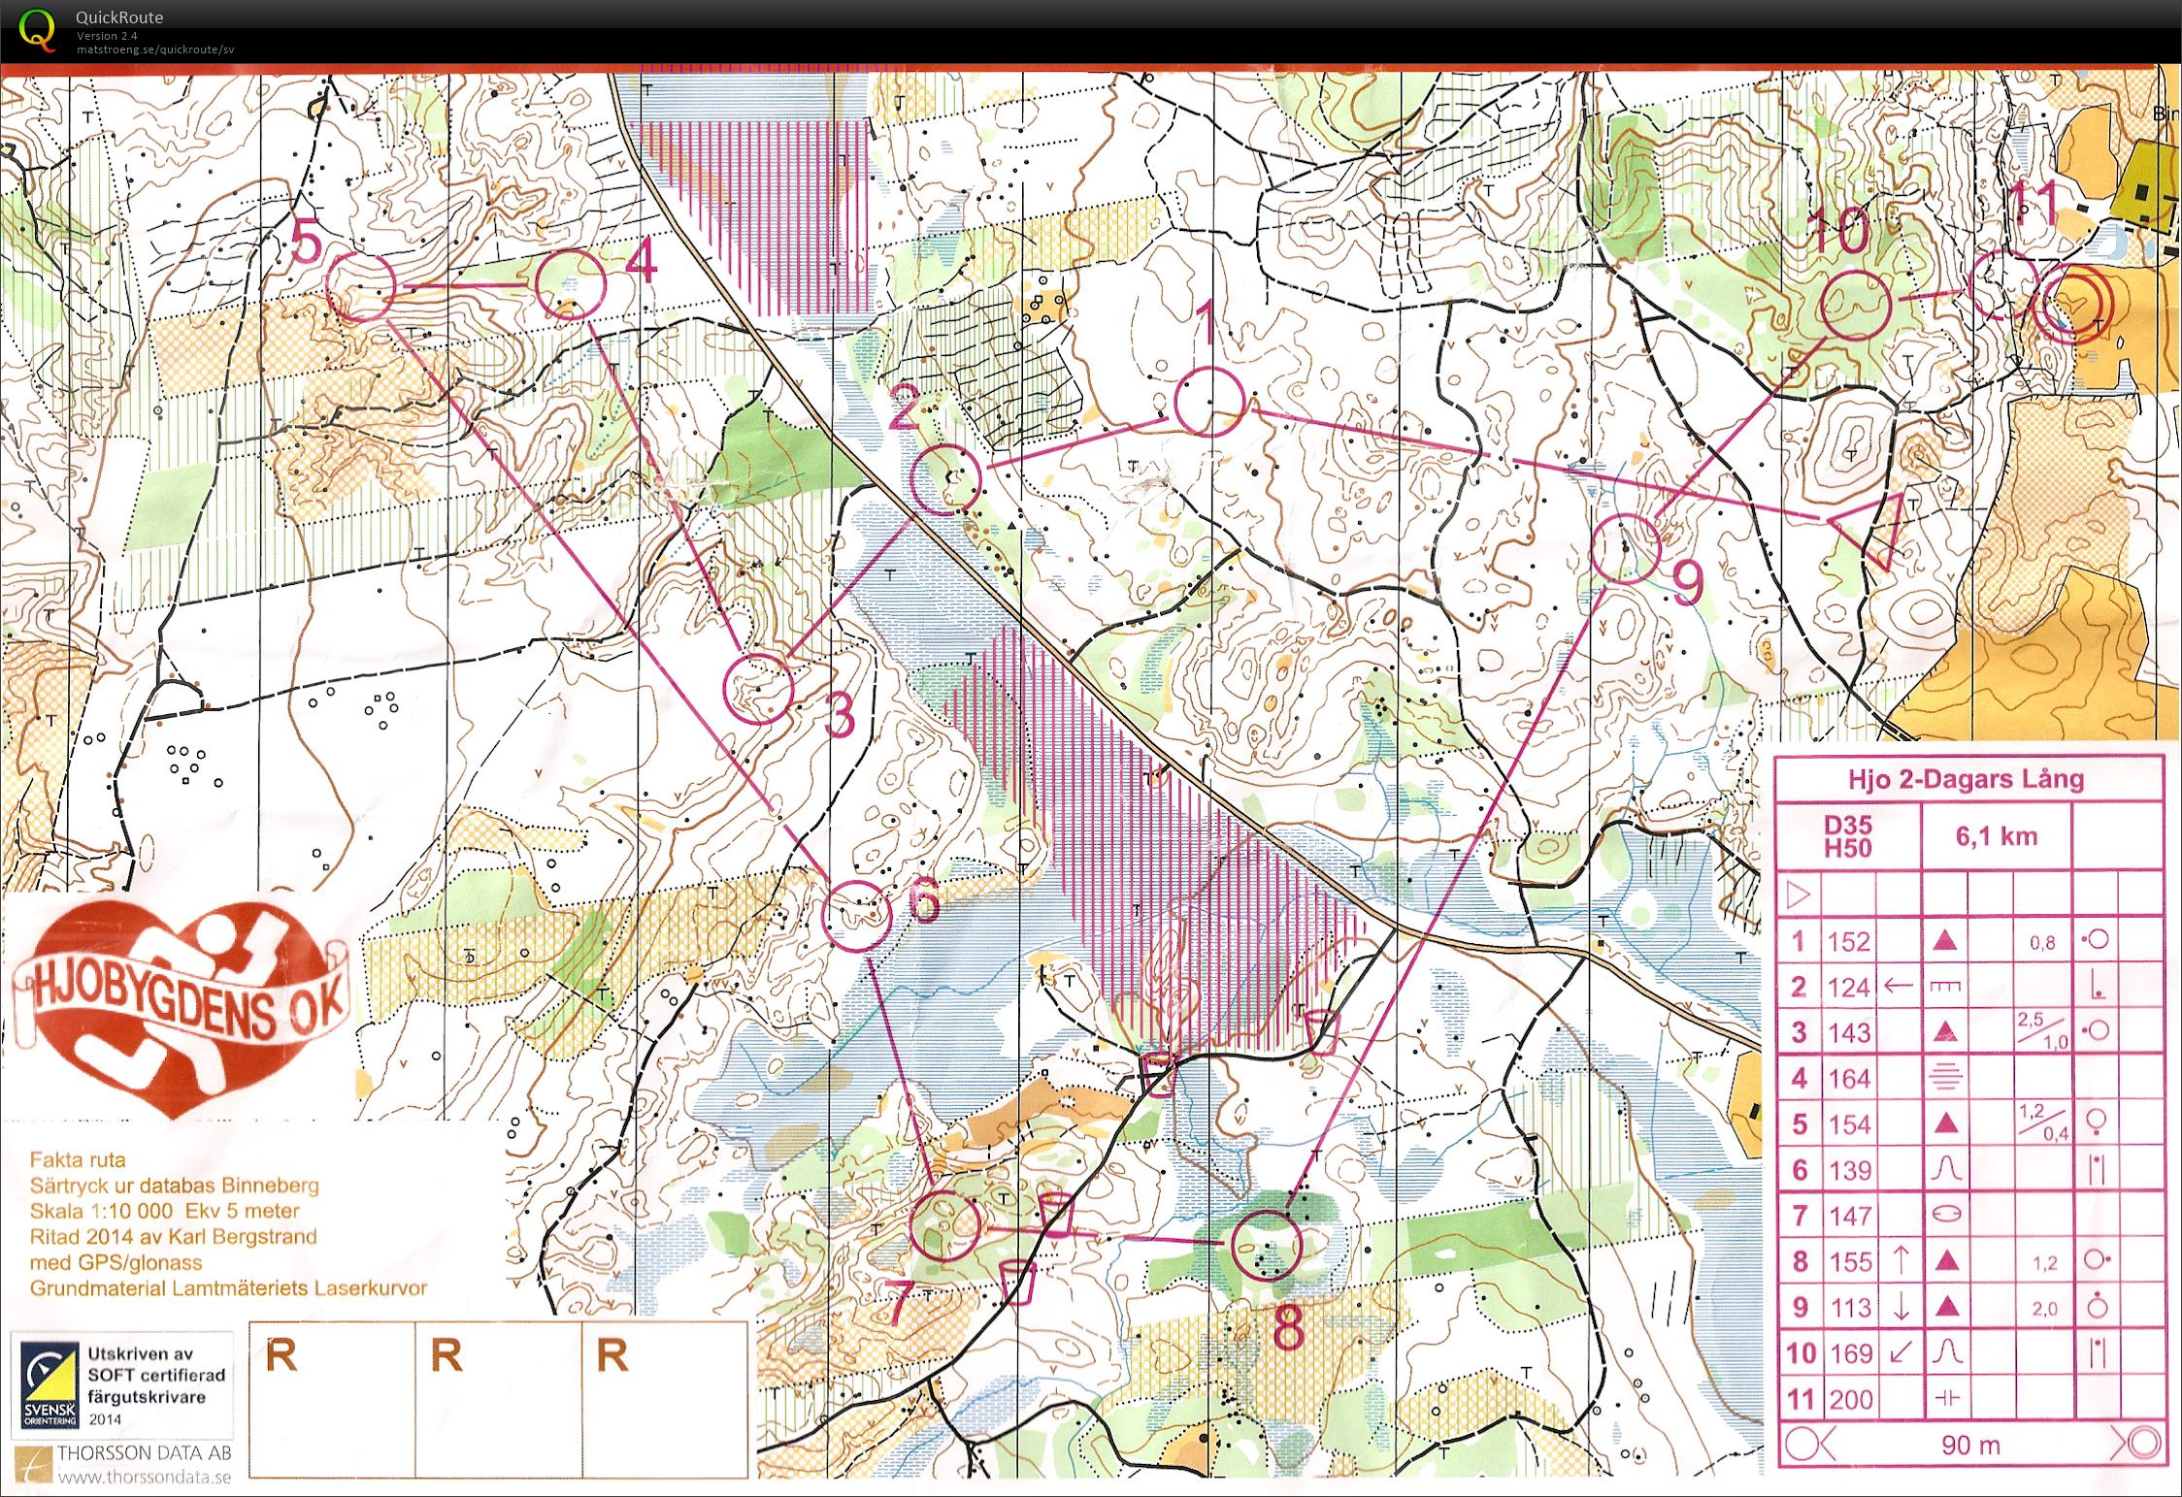The image size is (2182, 1497).
Task: Click the left arrow symbol in row 124
Action: tap(1898, 986)
